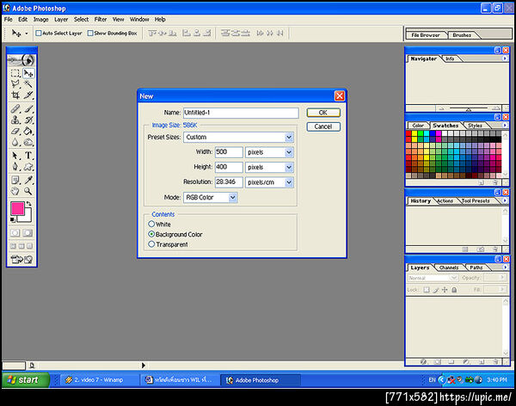Open the File menu
Image resolution: width=516 pixels, height=406 pixels.
pos(9,20)
